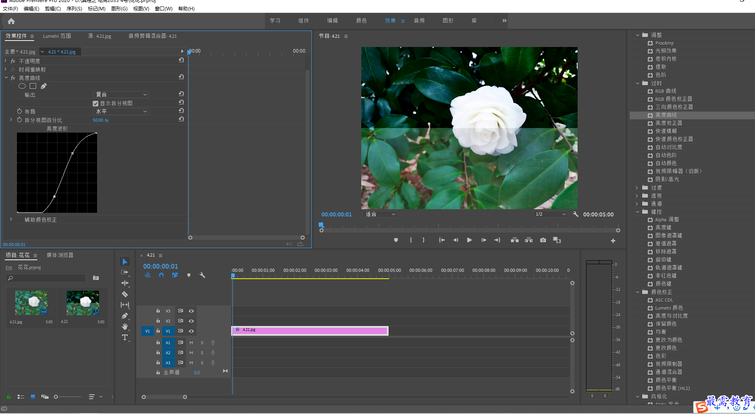Mute audio track A1
The image size is (755, 414).
tap(191, 343)
